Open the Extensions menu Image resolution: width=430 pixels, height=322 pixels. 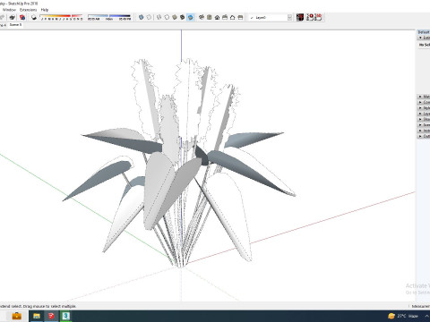[x=28, y=10]
